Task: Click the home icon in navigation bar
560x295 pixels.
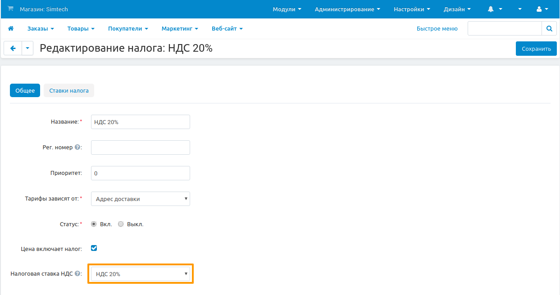Action: pos(11,28)
